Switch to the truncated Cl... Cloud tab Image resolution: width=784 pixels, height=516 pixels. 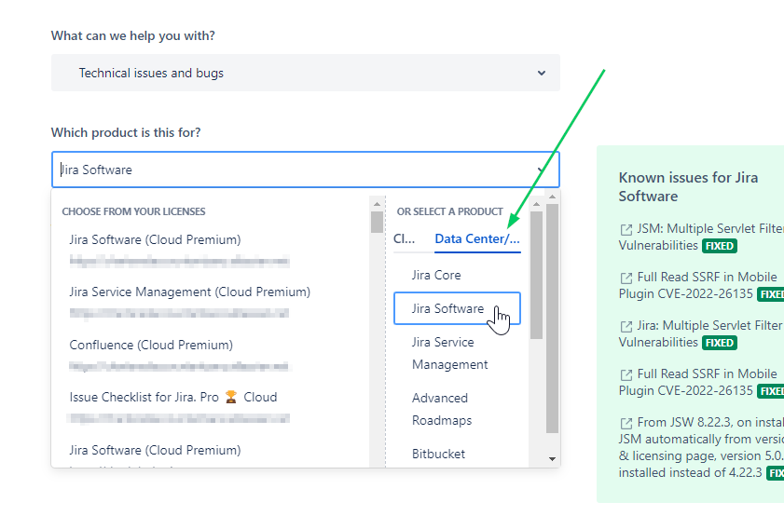click(404, 238)
